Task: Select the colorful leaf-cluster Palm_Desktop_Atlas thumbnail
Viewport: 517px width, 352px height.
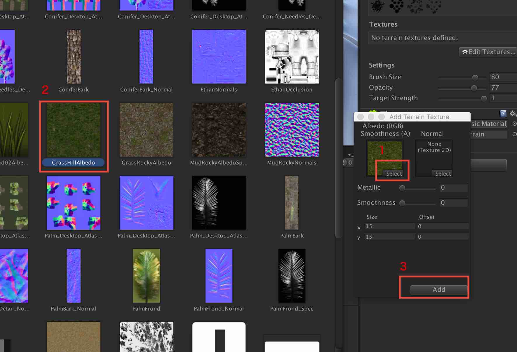Action: [74, 203]
